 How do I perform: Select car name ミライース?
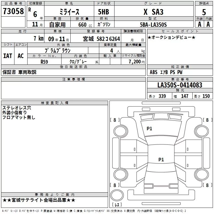coord(69,12)
